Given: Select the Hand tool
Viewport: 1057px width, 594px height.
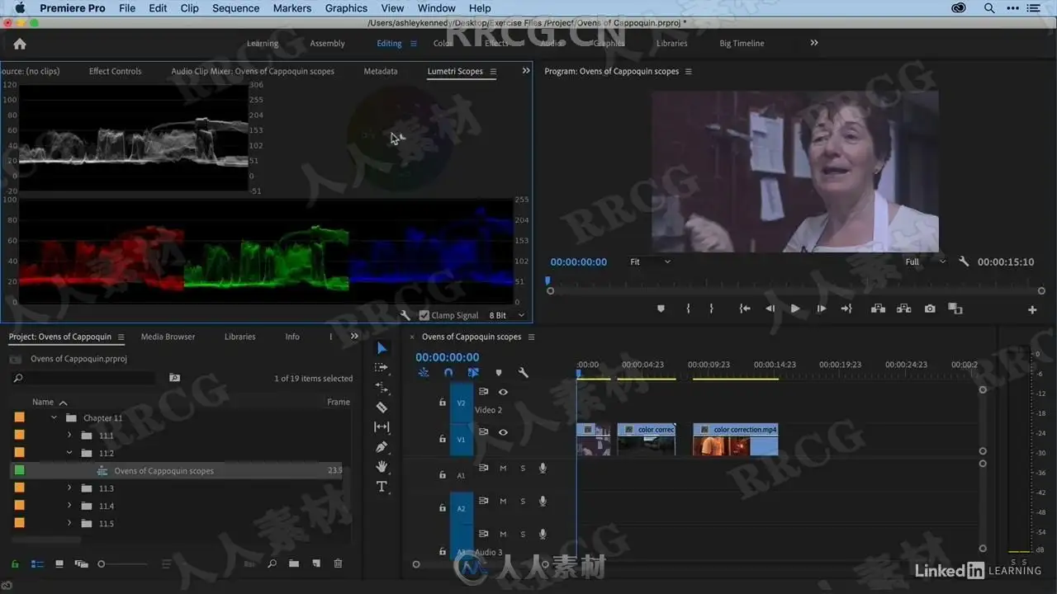Looking at the screenshot, I should (x=382, y=467).
